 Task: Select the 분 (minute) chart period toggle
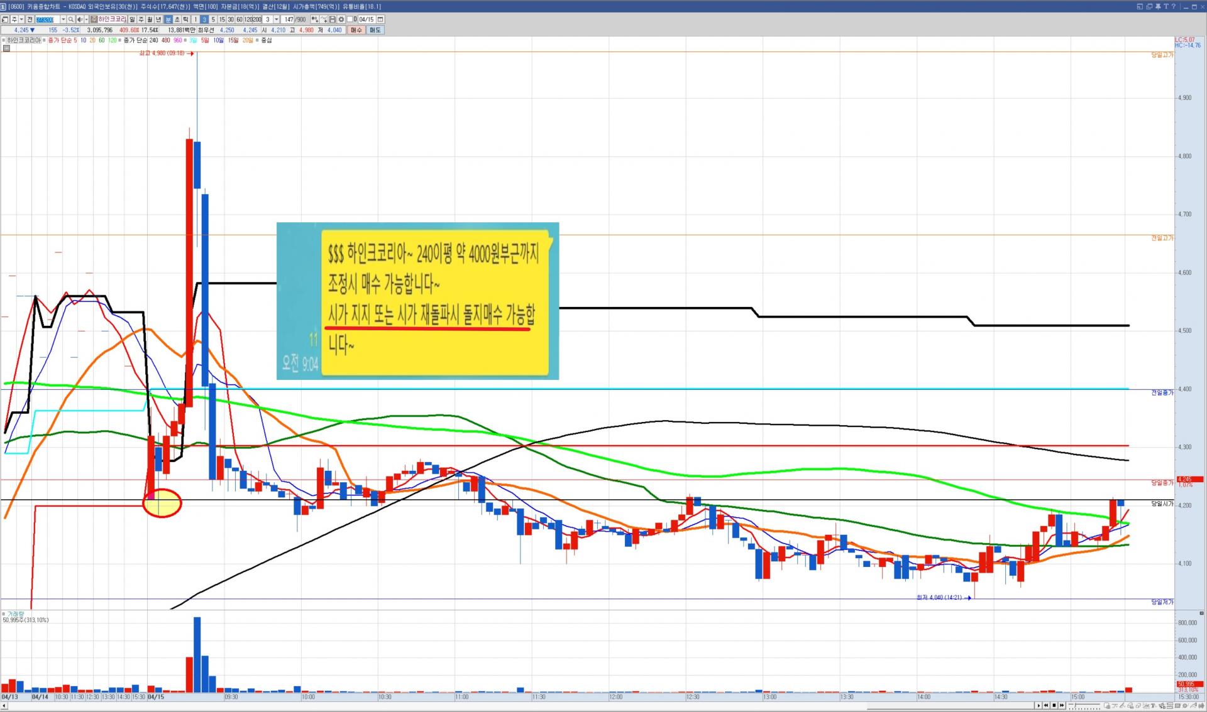click(x=168, y=19)
